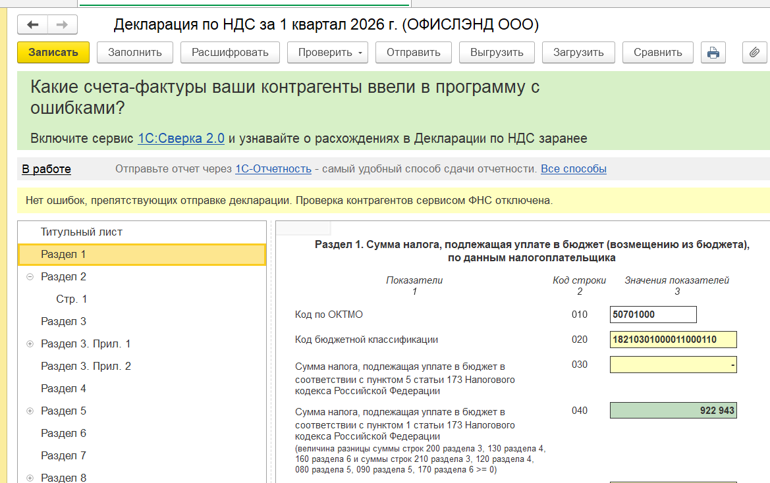Select Раздел 7 in the section tree
Viewport: 770px width, 483px height.
(63, 456)
